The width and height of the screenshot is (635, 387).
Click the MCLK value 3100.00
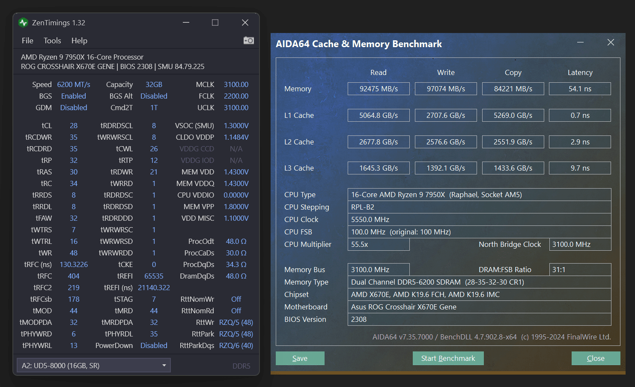coord(236,84)
